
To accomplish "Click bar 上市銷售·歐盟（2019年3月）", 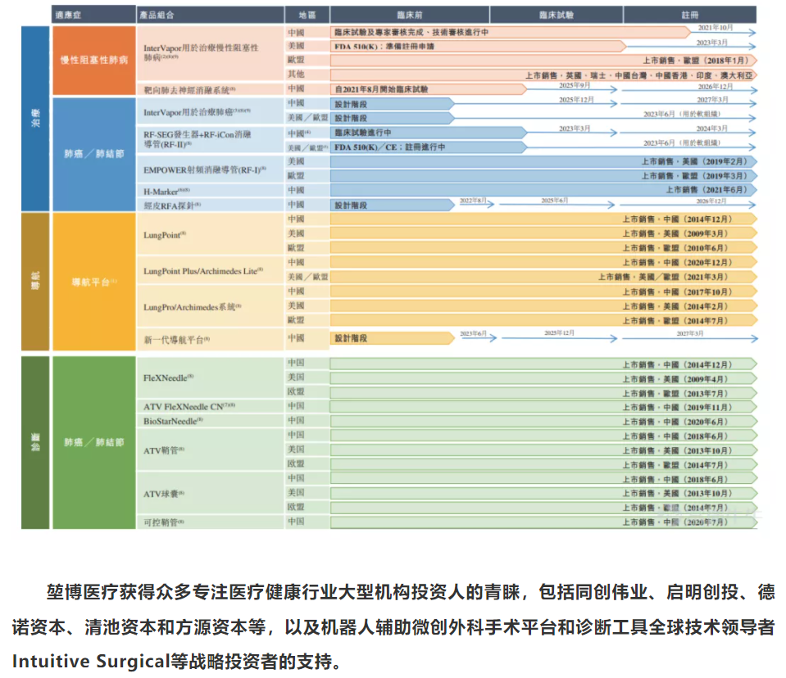I will click(x=543, y=176).
